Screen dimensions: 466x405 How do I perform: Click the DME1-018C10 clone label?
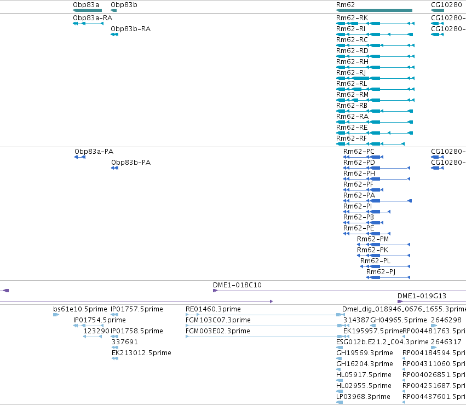pos(237,285)
